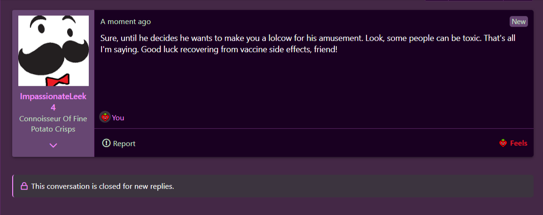Screen dimensions: 543x215
Task: Show who reacted via "You" link
Action: click(118, 118)
